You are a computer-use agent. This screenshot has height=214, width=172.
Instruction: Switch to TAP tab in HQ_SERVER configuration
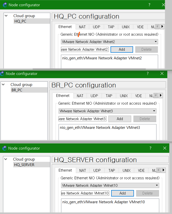(x=112, y=171)
